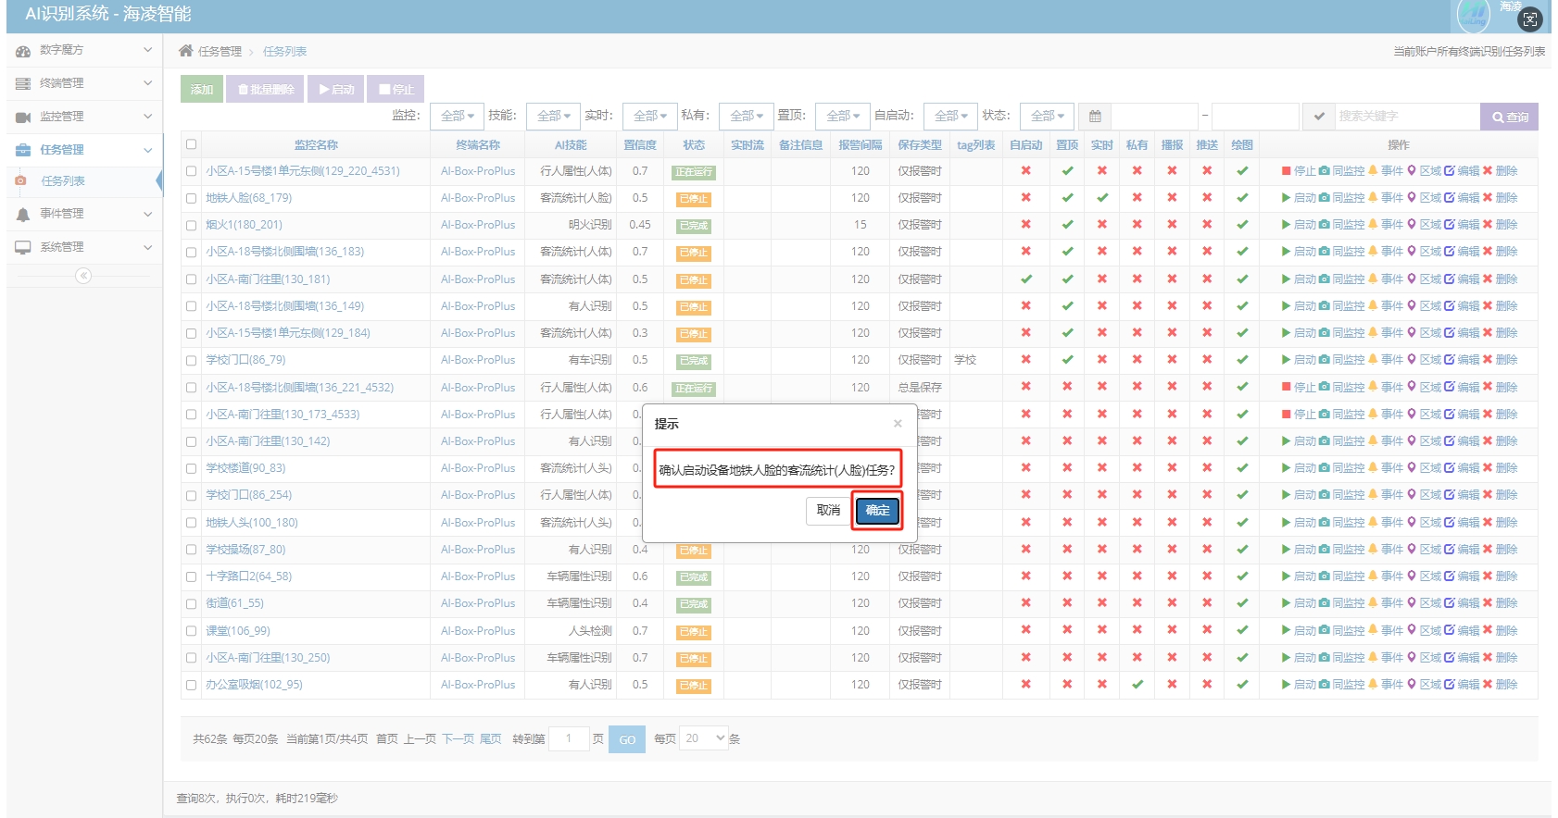Screen dimensions: 1558x818
Task: Open 区域 for 街道(61_55) row
Action: pyautogui.click(x=1425, y=603)
